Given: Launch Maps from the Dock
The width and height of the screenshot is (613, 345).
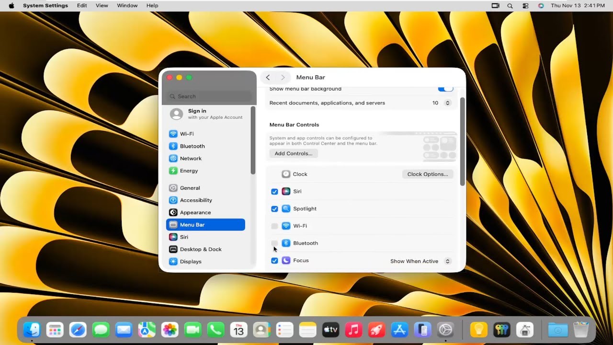Looking at the screenshot, I should 147,330.
